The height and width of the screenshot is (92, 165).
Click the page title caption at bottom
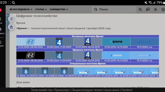pyautogui.click(x=82, y=90)
